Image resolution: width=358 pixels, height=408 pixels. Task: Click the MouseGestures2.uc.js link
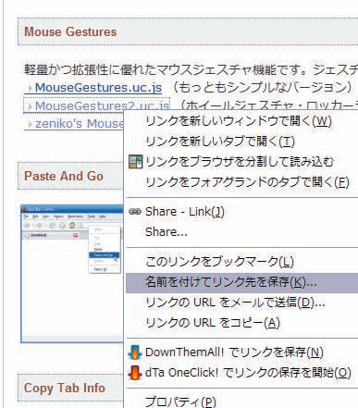coord(102,105)
